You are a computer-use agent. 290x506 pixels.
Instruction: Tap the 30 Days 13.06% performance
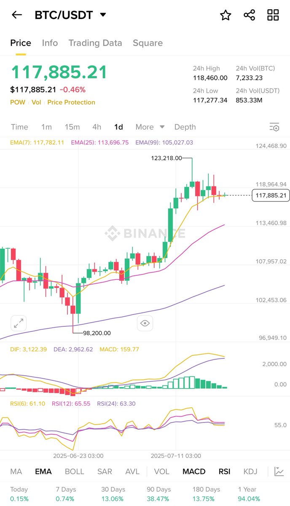(x=113, y=494)
